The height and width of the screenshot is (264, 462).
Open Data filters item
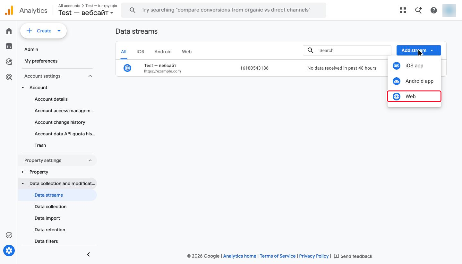[46, 241]
